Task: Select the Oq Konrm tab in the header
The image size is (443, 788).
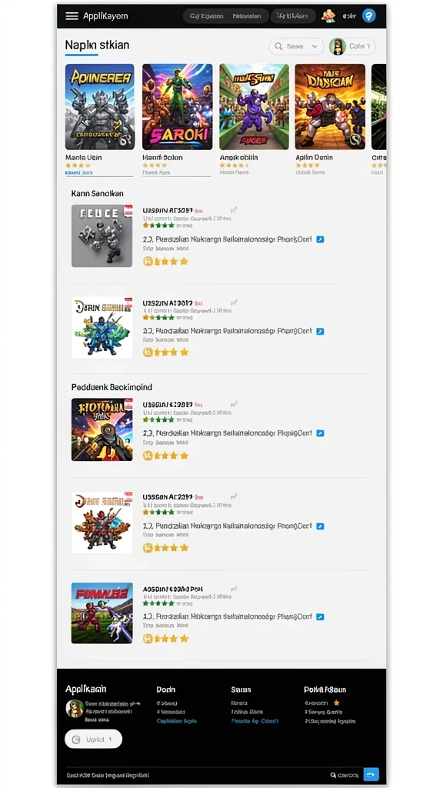Action: pyautogui.click(x=206, y=16)
